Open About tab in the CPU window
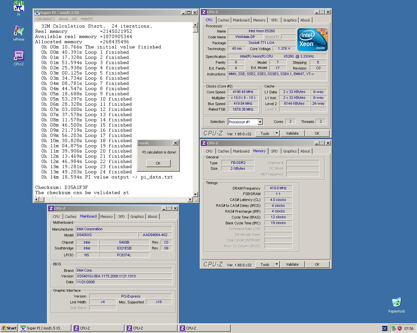Screen dimensions: 417x333 305,20
